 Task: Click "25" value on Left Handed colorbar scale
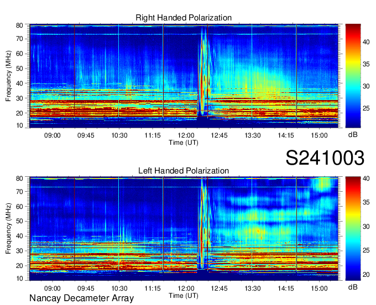(366, 251)
